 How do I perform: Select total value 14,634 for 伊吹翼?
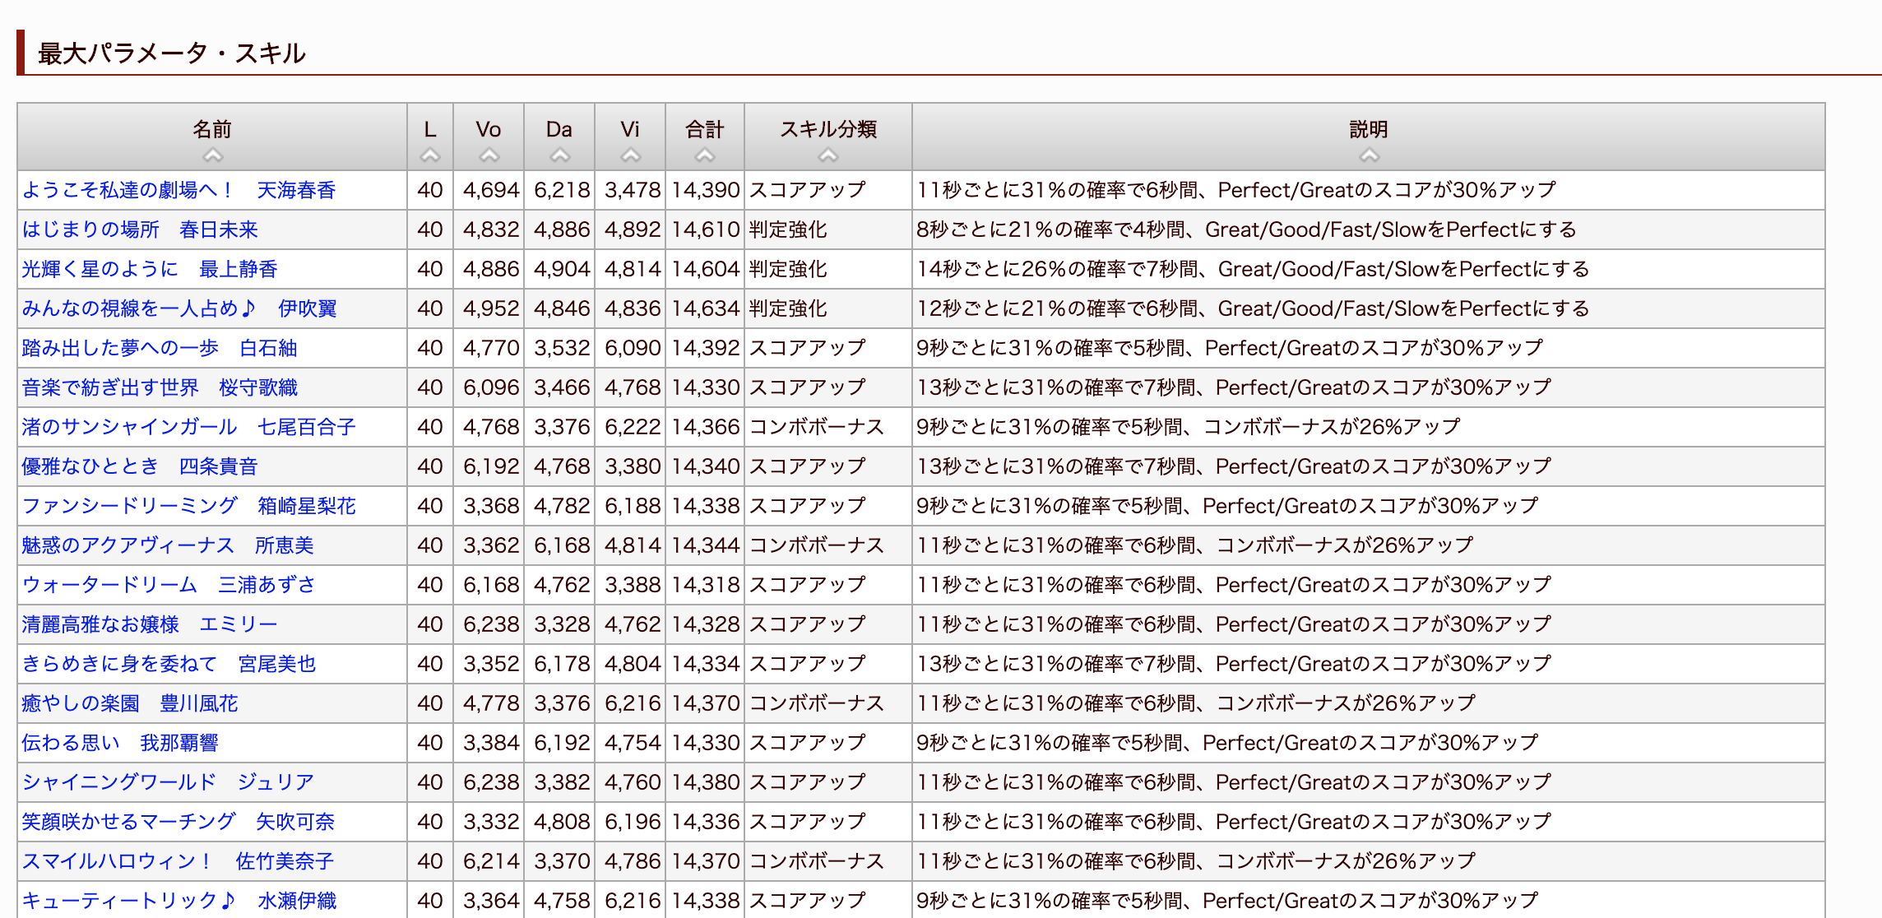point(705,308)
